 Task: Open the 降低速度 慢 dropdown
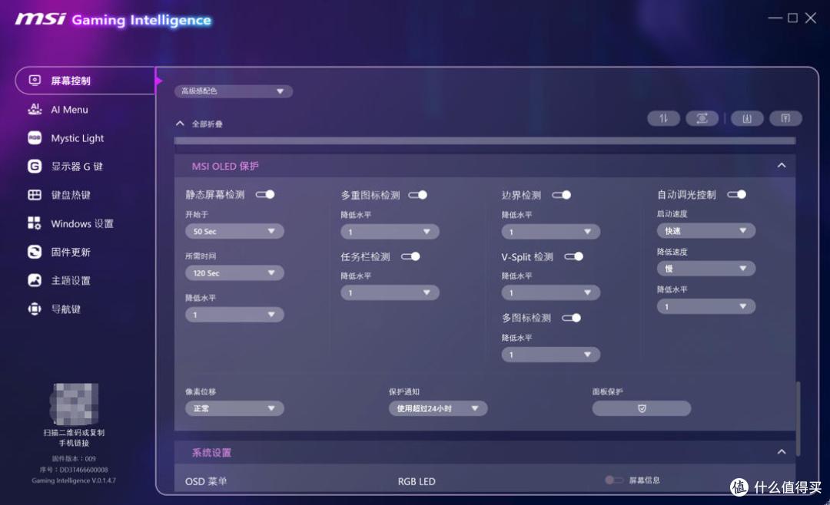tap(706, 269)
